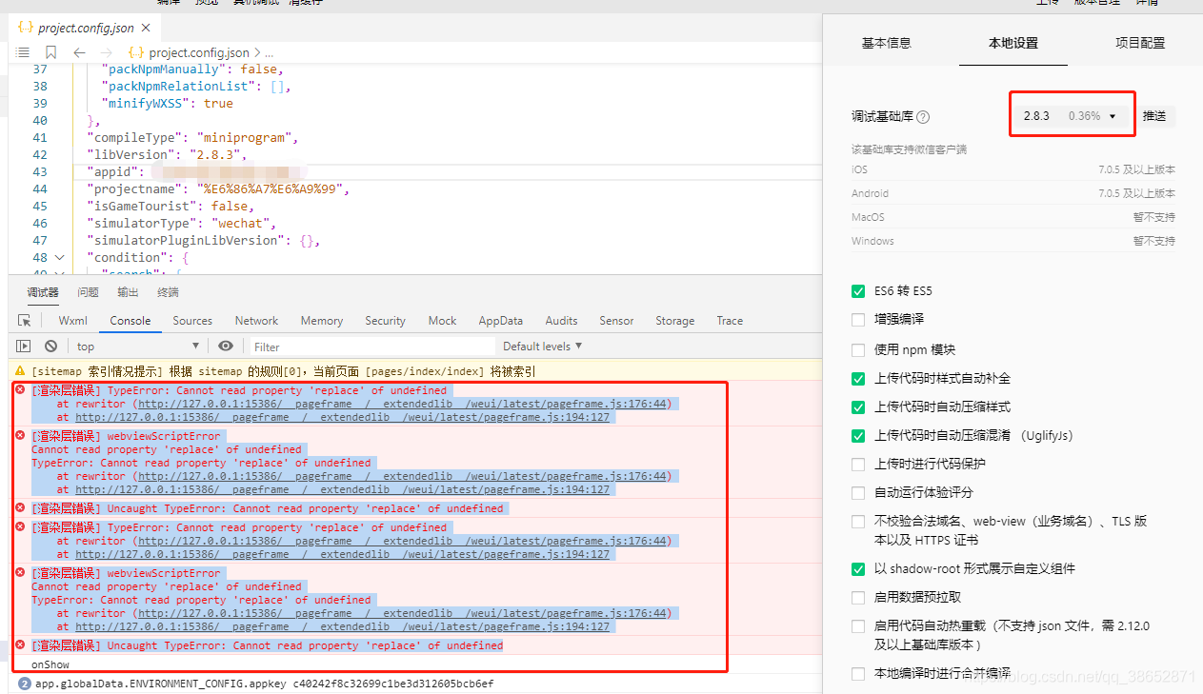Switch to the Mock devtools tab

point(442,321)
